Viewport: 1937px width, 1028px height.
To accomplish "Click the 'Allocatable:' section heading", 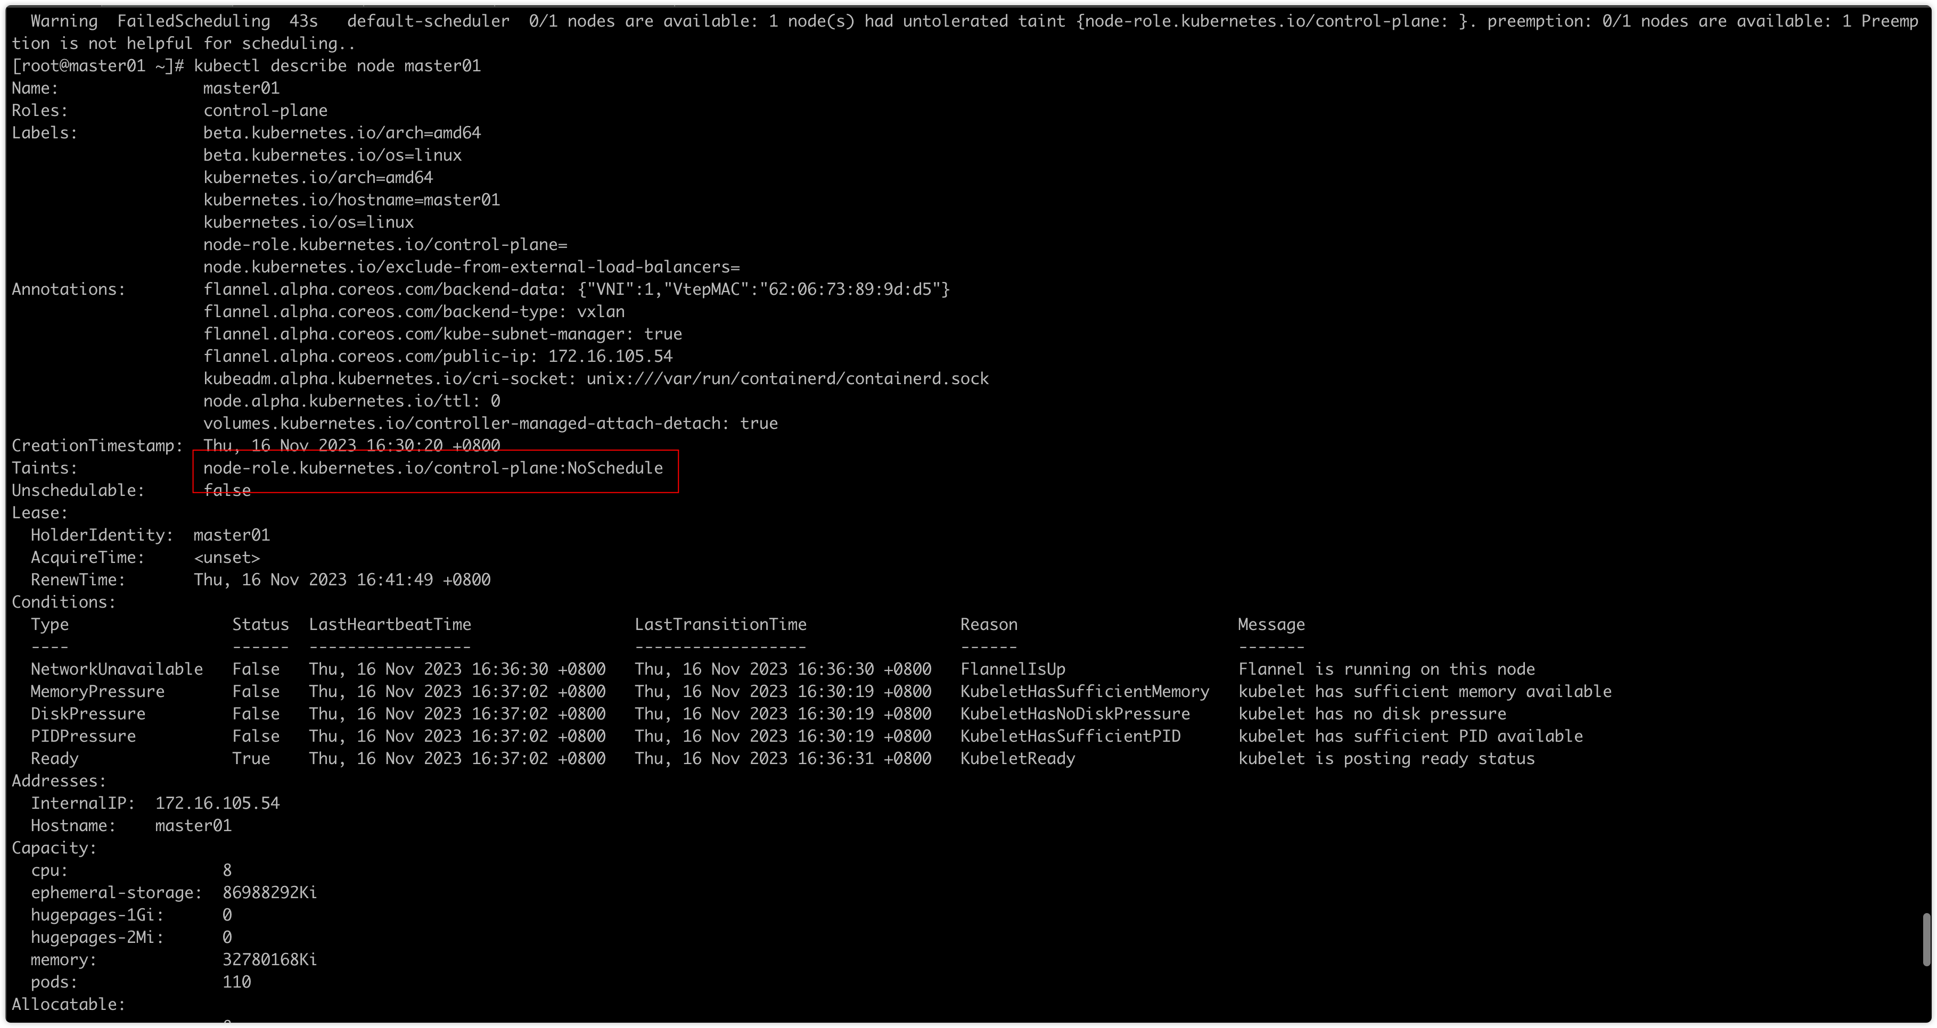I will 68,1005.
